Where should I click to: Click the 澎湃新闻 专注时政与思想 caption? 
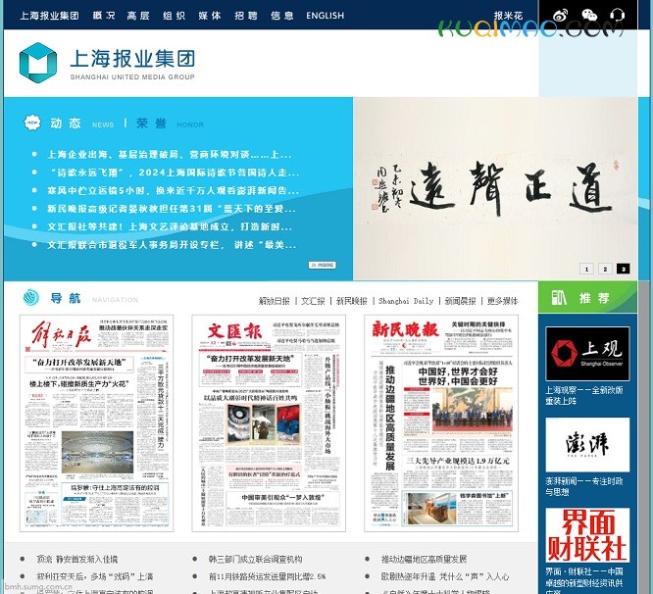click(x=584, y=486)
